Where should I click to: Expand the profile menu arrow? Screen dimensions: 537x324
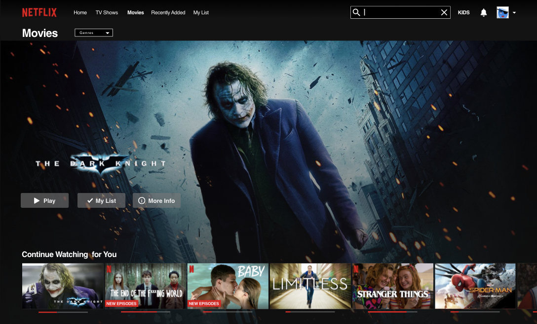pyautogui.click(x=514, y=13)
